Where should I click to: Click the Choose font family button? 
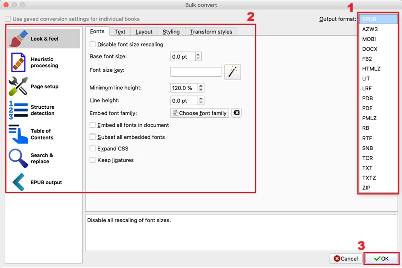pyautogui.click(x=199, y=113)
